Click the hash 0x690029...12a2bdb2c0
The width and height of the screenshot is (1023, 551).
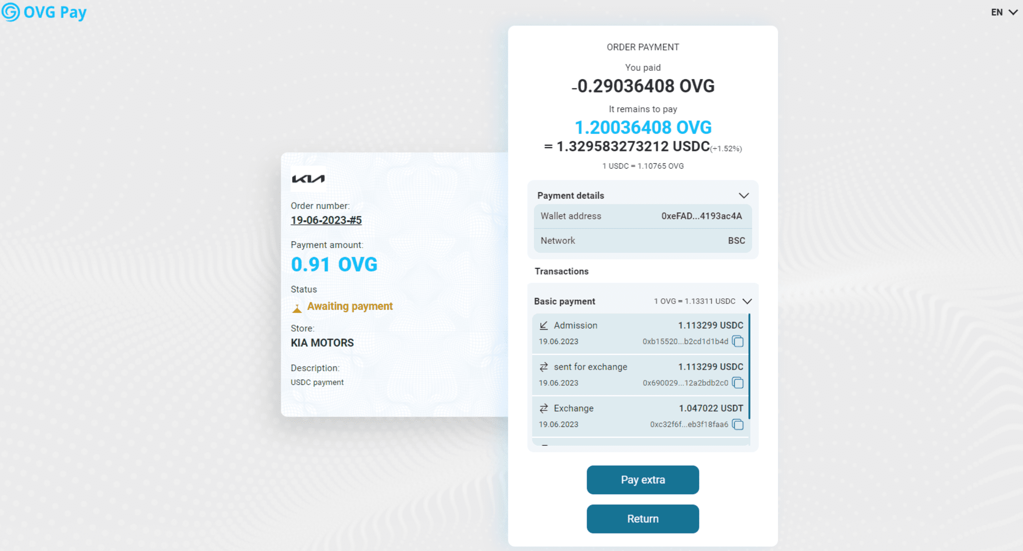pos(685,383)
